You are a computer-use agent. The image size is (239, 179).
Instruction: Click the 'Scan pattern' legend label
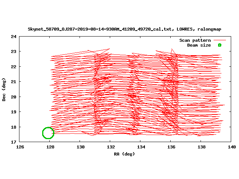coord(195,40)
